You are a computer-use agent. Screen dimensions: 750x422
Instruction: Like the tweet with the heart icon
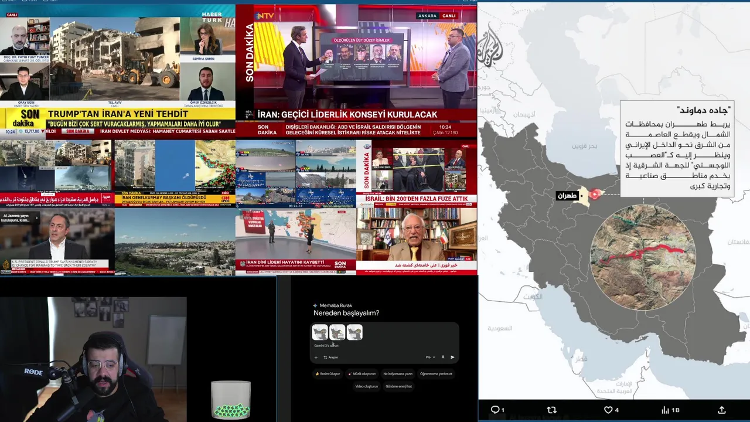click(608, 410)
